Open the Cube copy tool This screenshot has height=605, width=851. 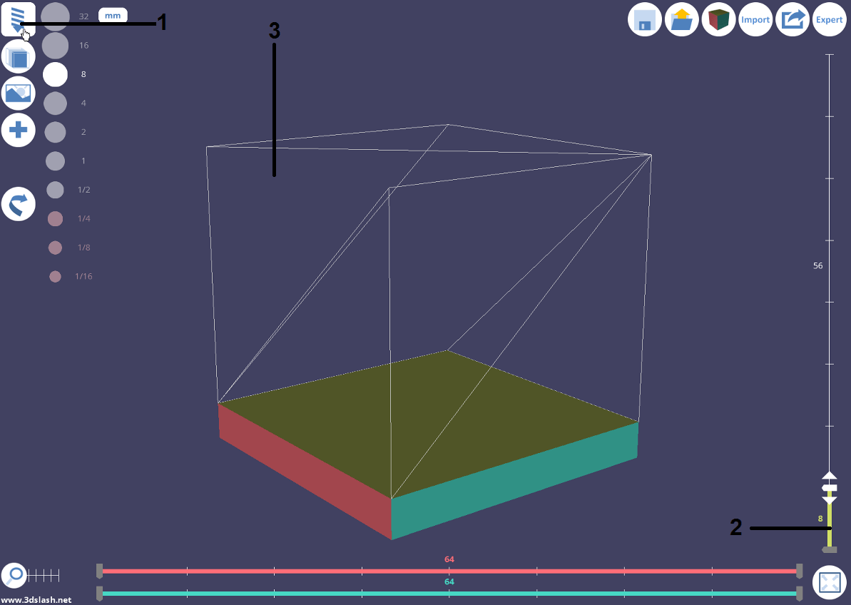[x=18, y=56]
